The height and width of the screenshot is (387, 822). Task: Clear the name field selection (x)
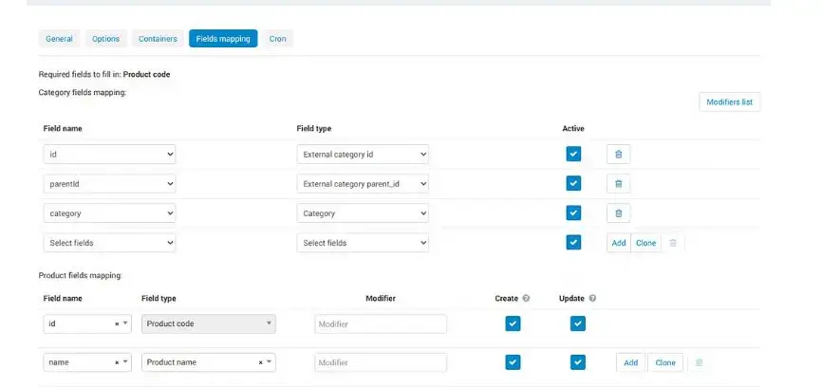pyautogui.click(x=117, y=362)
